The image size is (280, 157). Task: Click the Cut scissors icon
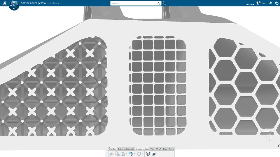click(112, 154)
